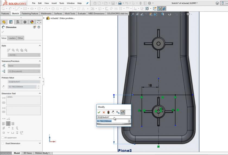Open the ConfigurationManager tab icon
228x155 pixels.
18,22
